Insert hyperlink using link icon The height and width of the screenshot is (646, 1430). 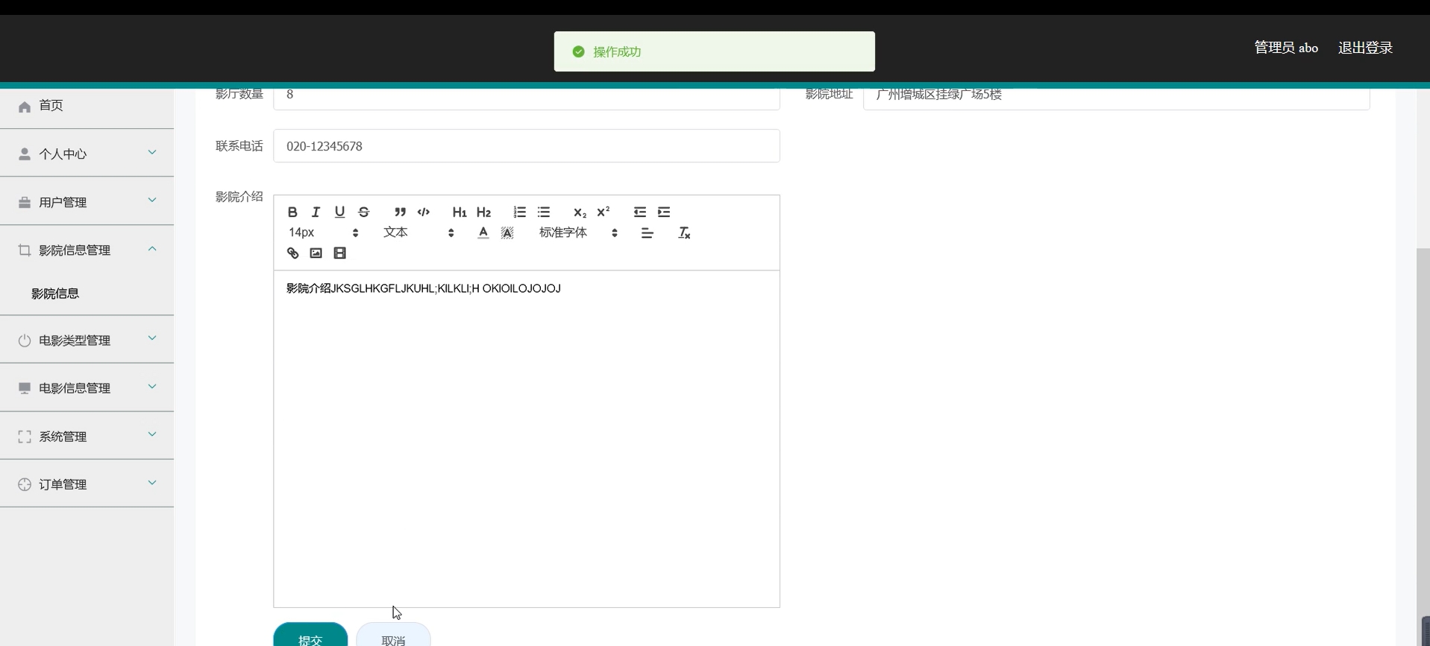pyautogui.click(x=292, y=253)
